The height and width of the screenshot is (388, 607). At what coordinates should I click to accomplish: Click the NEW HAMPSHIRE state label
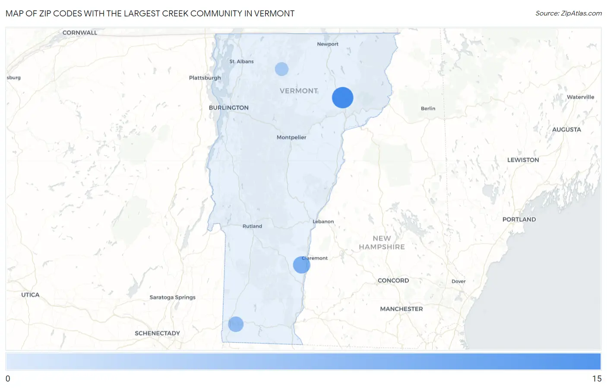pos(382,243)
